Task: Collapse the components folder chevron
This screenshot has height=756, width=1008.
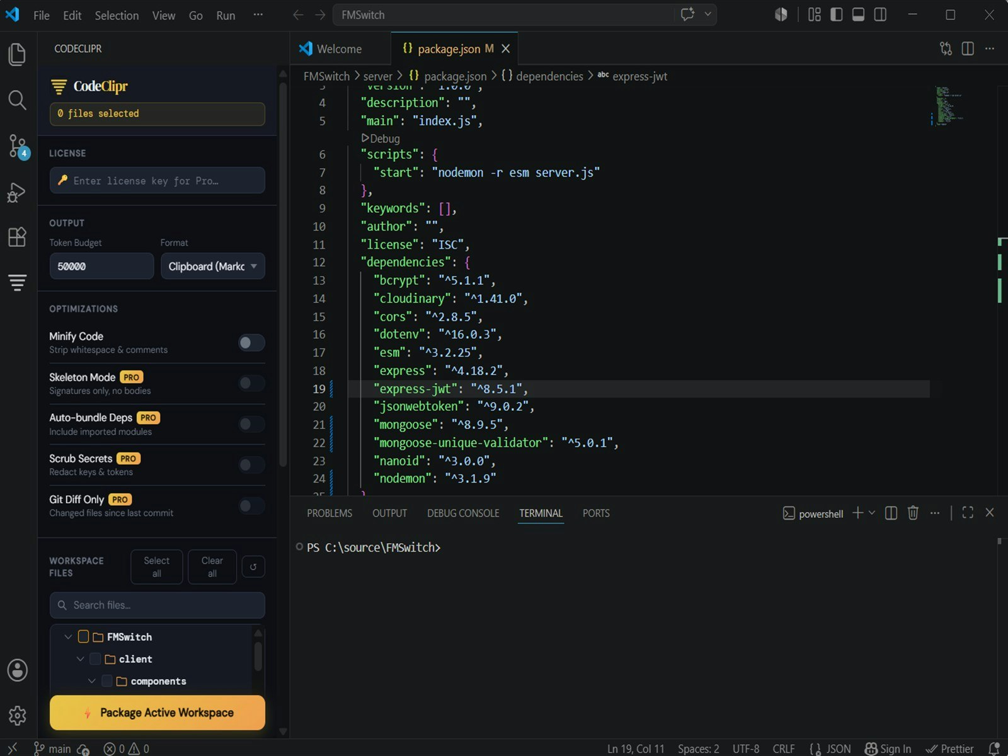Action: [92, 681]
